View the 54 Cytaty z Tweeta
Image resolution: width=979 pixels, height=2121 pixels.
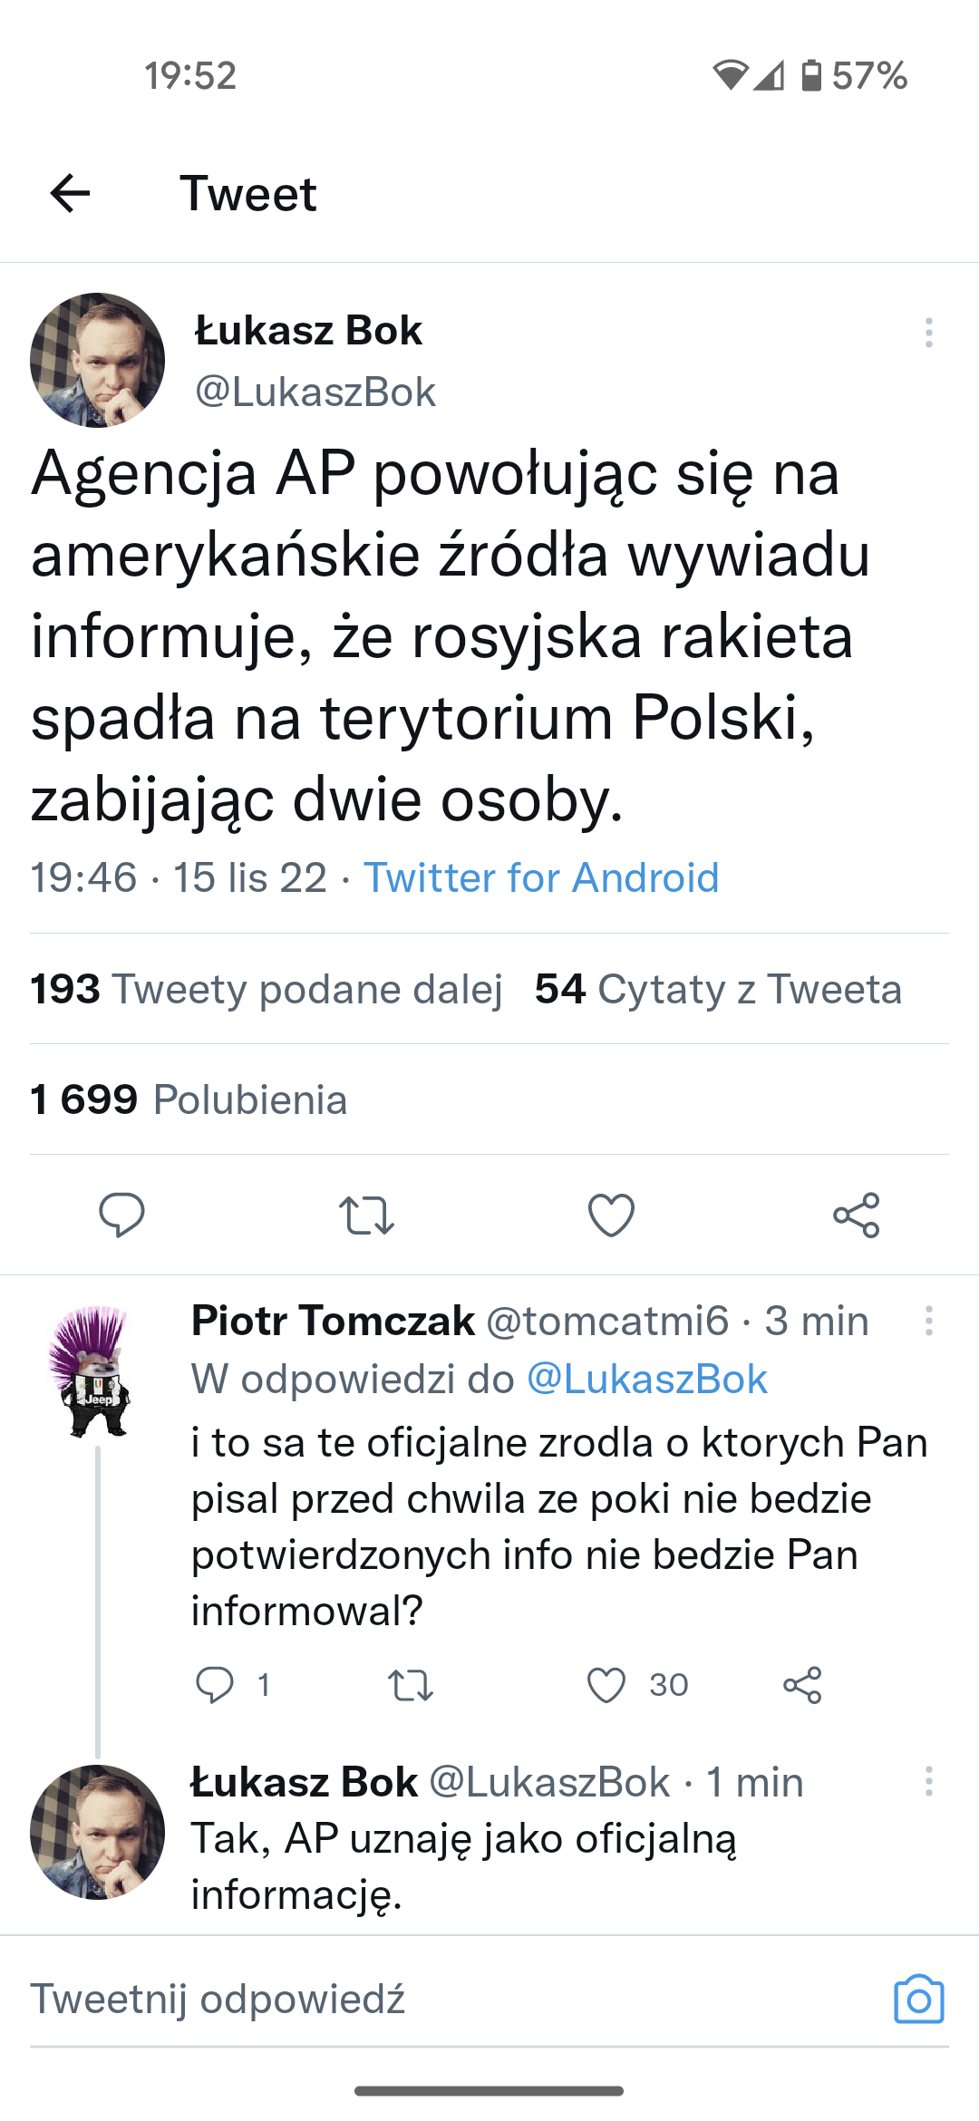[x=718, y=989]
